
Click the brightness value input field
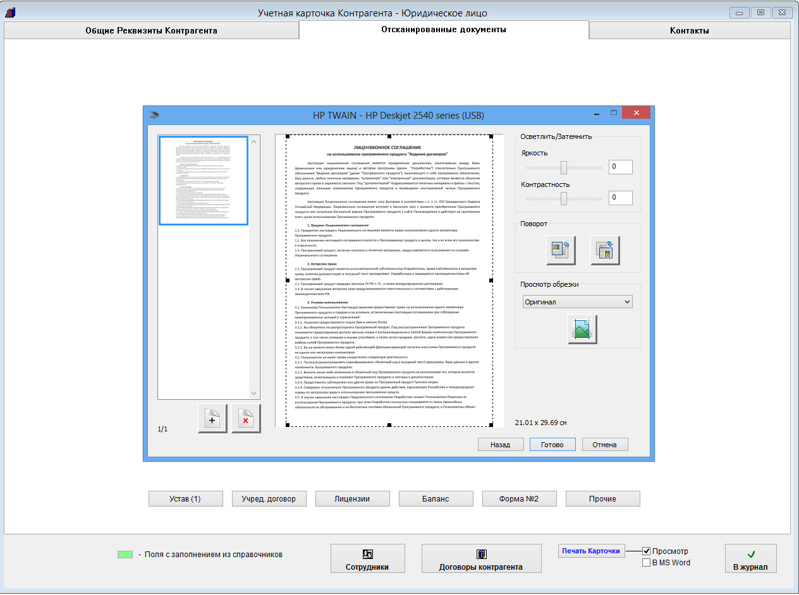pos(620,167)
